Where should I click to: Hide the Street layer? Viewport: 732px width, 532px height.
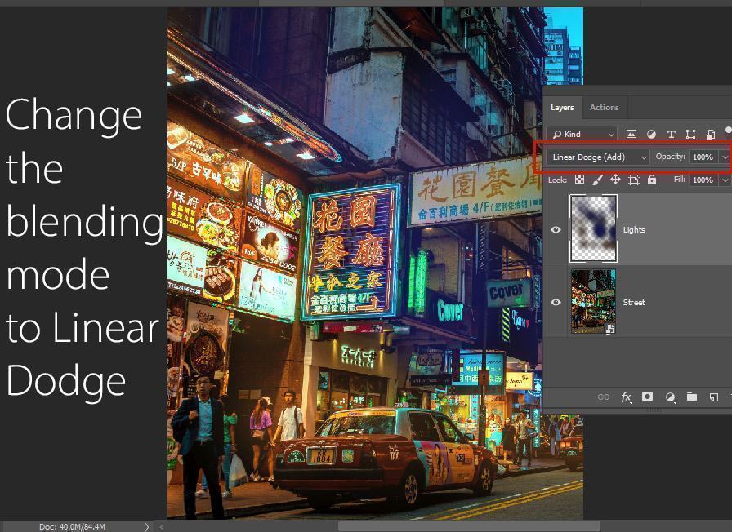click(556, 302)
